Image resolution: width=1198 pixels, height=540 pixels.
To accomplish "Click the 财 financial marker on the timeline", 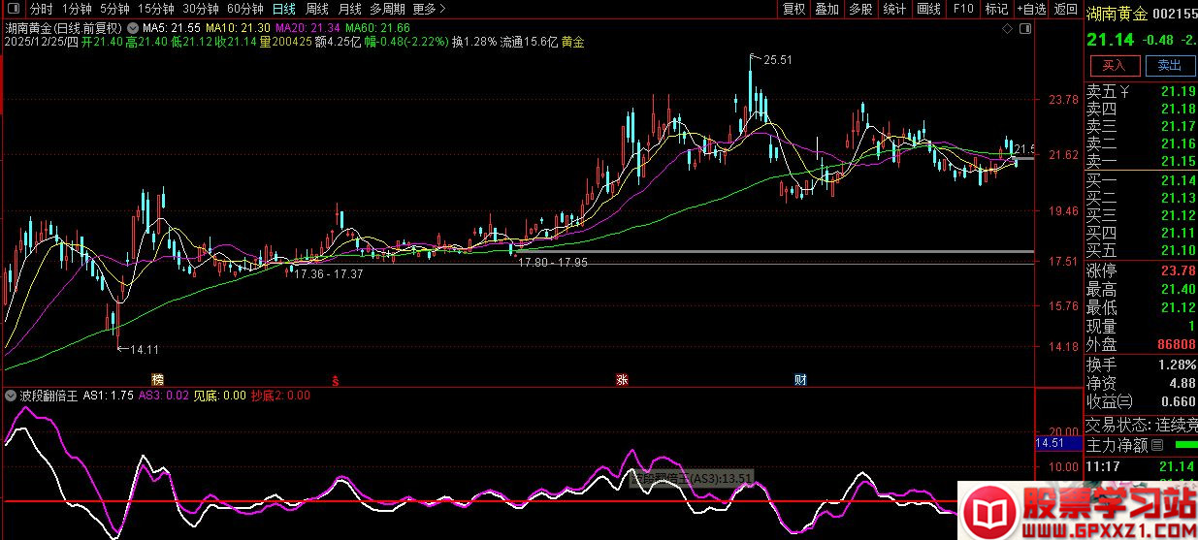I will (x=801, y=379).
